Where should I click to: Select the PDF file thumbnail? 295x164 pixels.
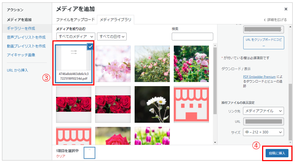73,61
